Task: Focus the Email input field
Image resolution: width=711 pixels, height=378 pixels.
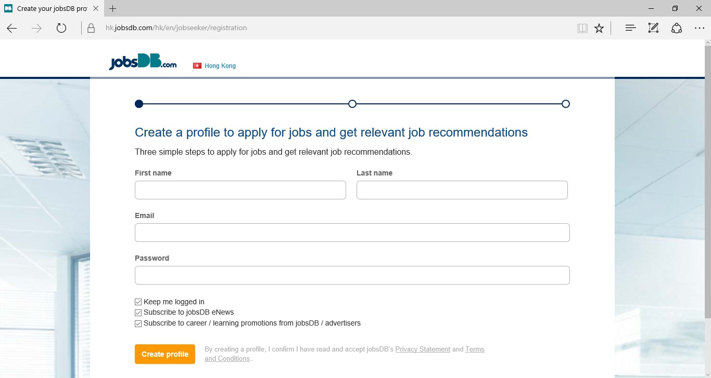Action: pyautogui.click(x=352, y=233)
